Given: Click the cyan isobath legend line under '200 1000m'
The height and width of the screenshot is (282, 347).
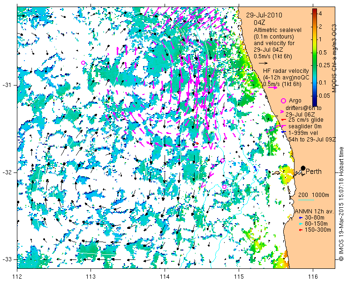Looking at the screenshot, I should pyautogui.click(x=306, y=200).
